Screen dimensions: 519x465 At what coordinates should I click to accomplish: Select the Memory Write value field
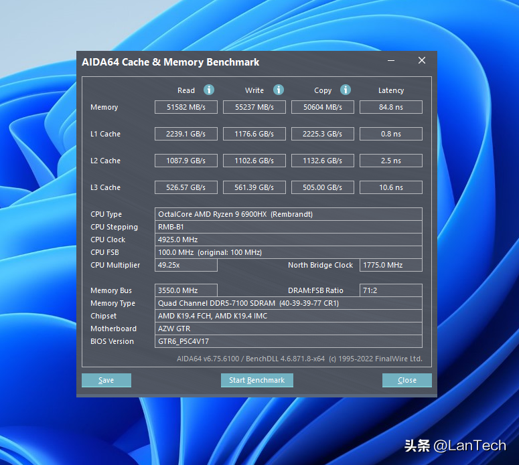[254, 107]
